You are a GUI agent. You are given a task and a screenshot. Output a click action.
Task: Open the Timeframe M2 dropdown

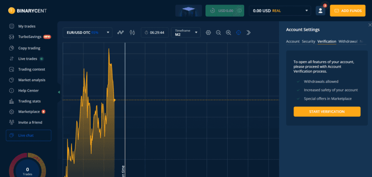[x=186, y=32]
